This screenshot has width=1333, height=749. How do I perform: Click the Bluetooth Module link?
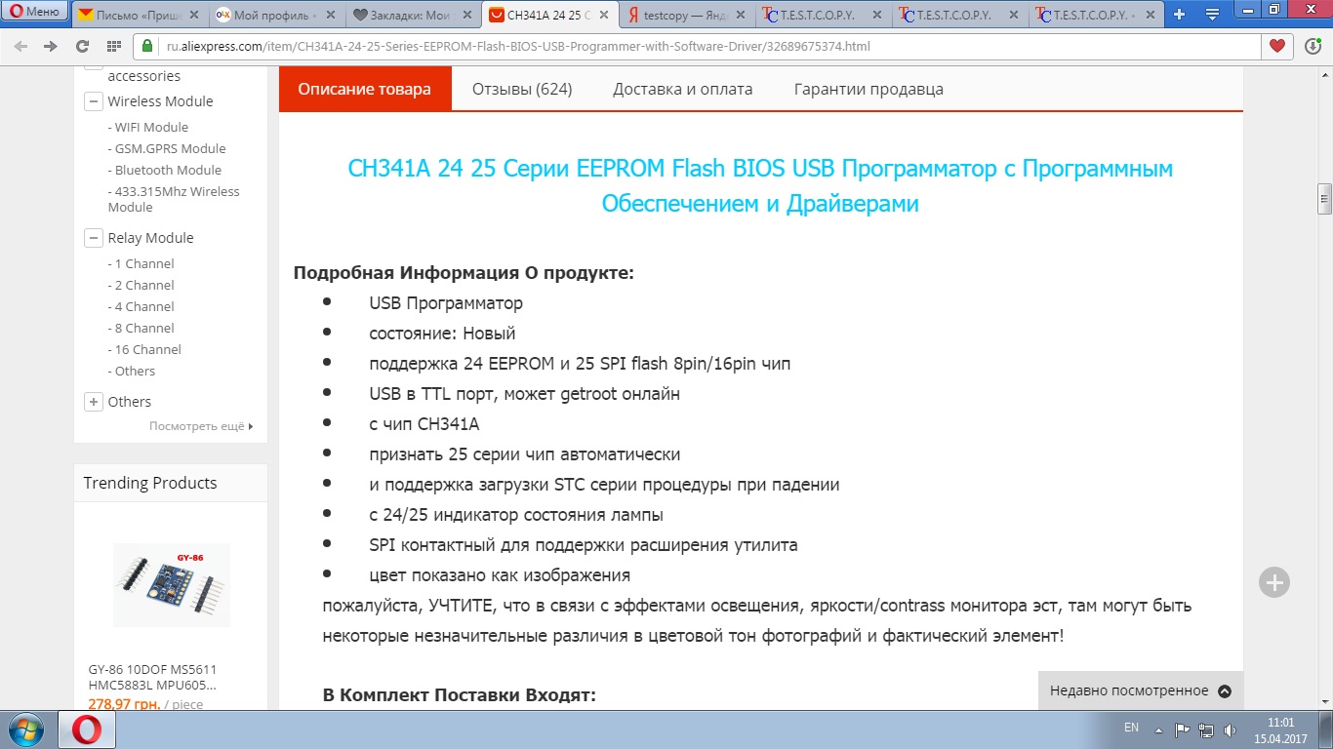point(168,170)
